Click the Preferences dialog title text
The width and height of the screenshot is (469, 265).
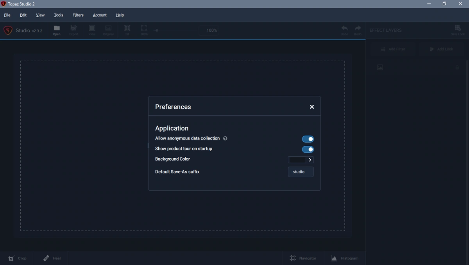point(173,107)
